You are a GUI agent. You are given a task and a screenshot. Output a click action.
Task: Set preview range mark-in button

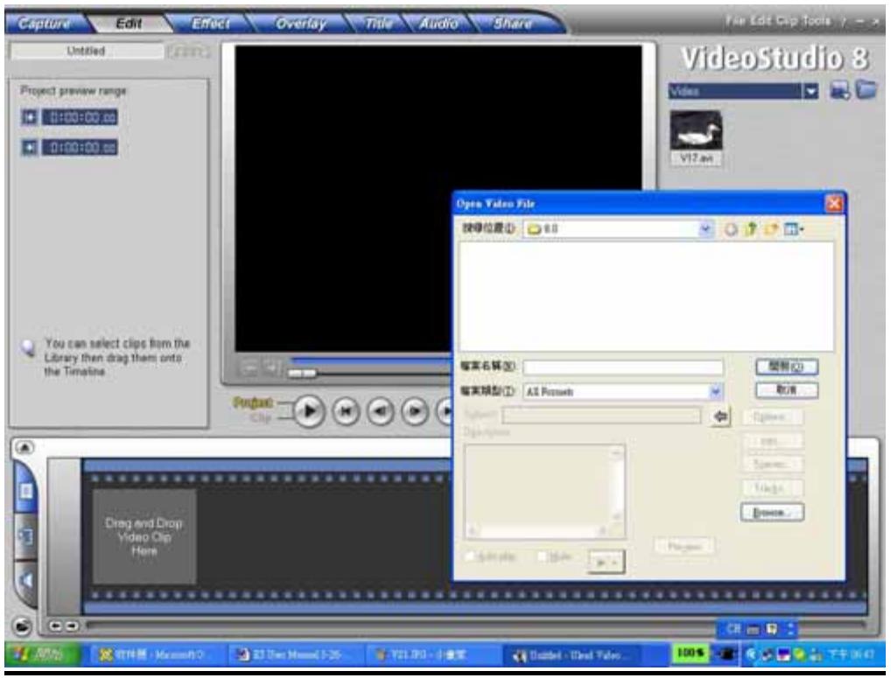click(29, 117)
